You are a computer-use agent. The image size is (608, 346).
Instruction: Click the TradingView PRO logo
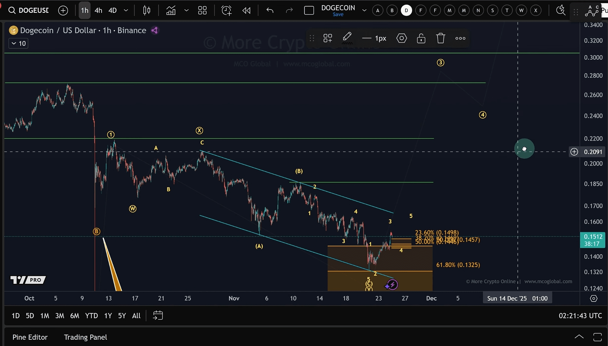28,280
